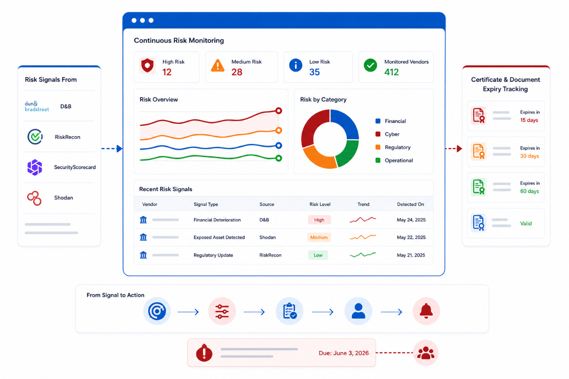This screenshot has width=569, height=379.
Task: Click the person assignee icon in workflow
Action: point(358,311)
